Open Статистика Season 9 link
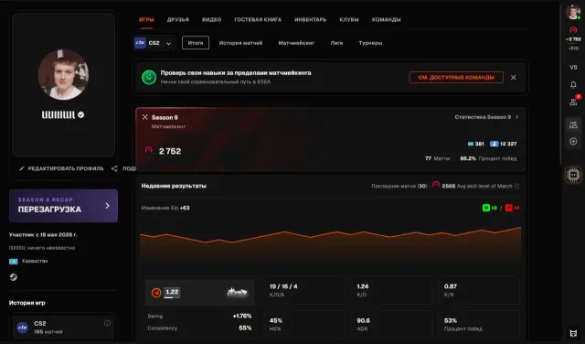The image size is (585, 344). [x=486, y=117]
